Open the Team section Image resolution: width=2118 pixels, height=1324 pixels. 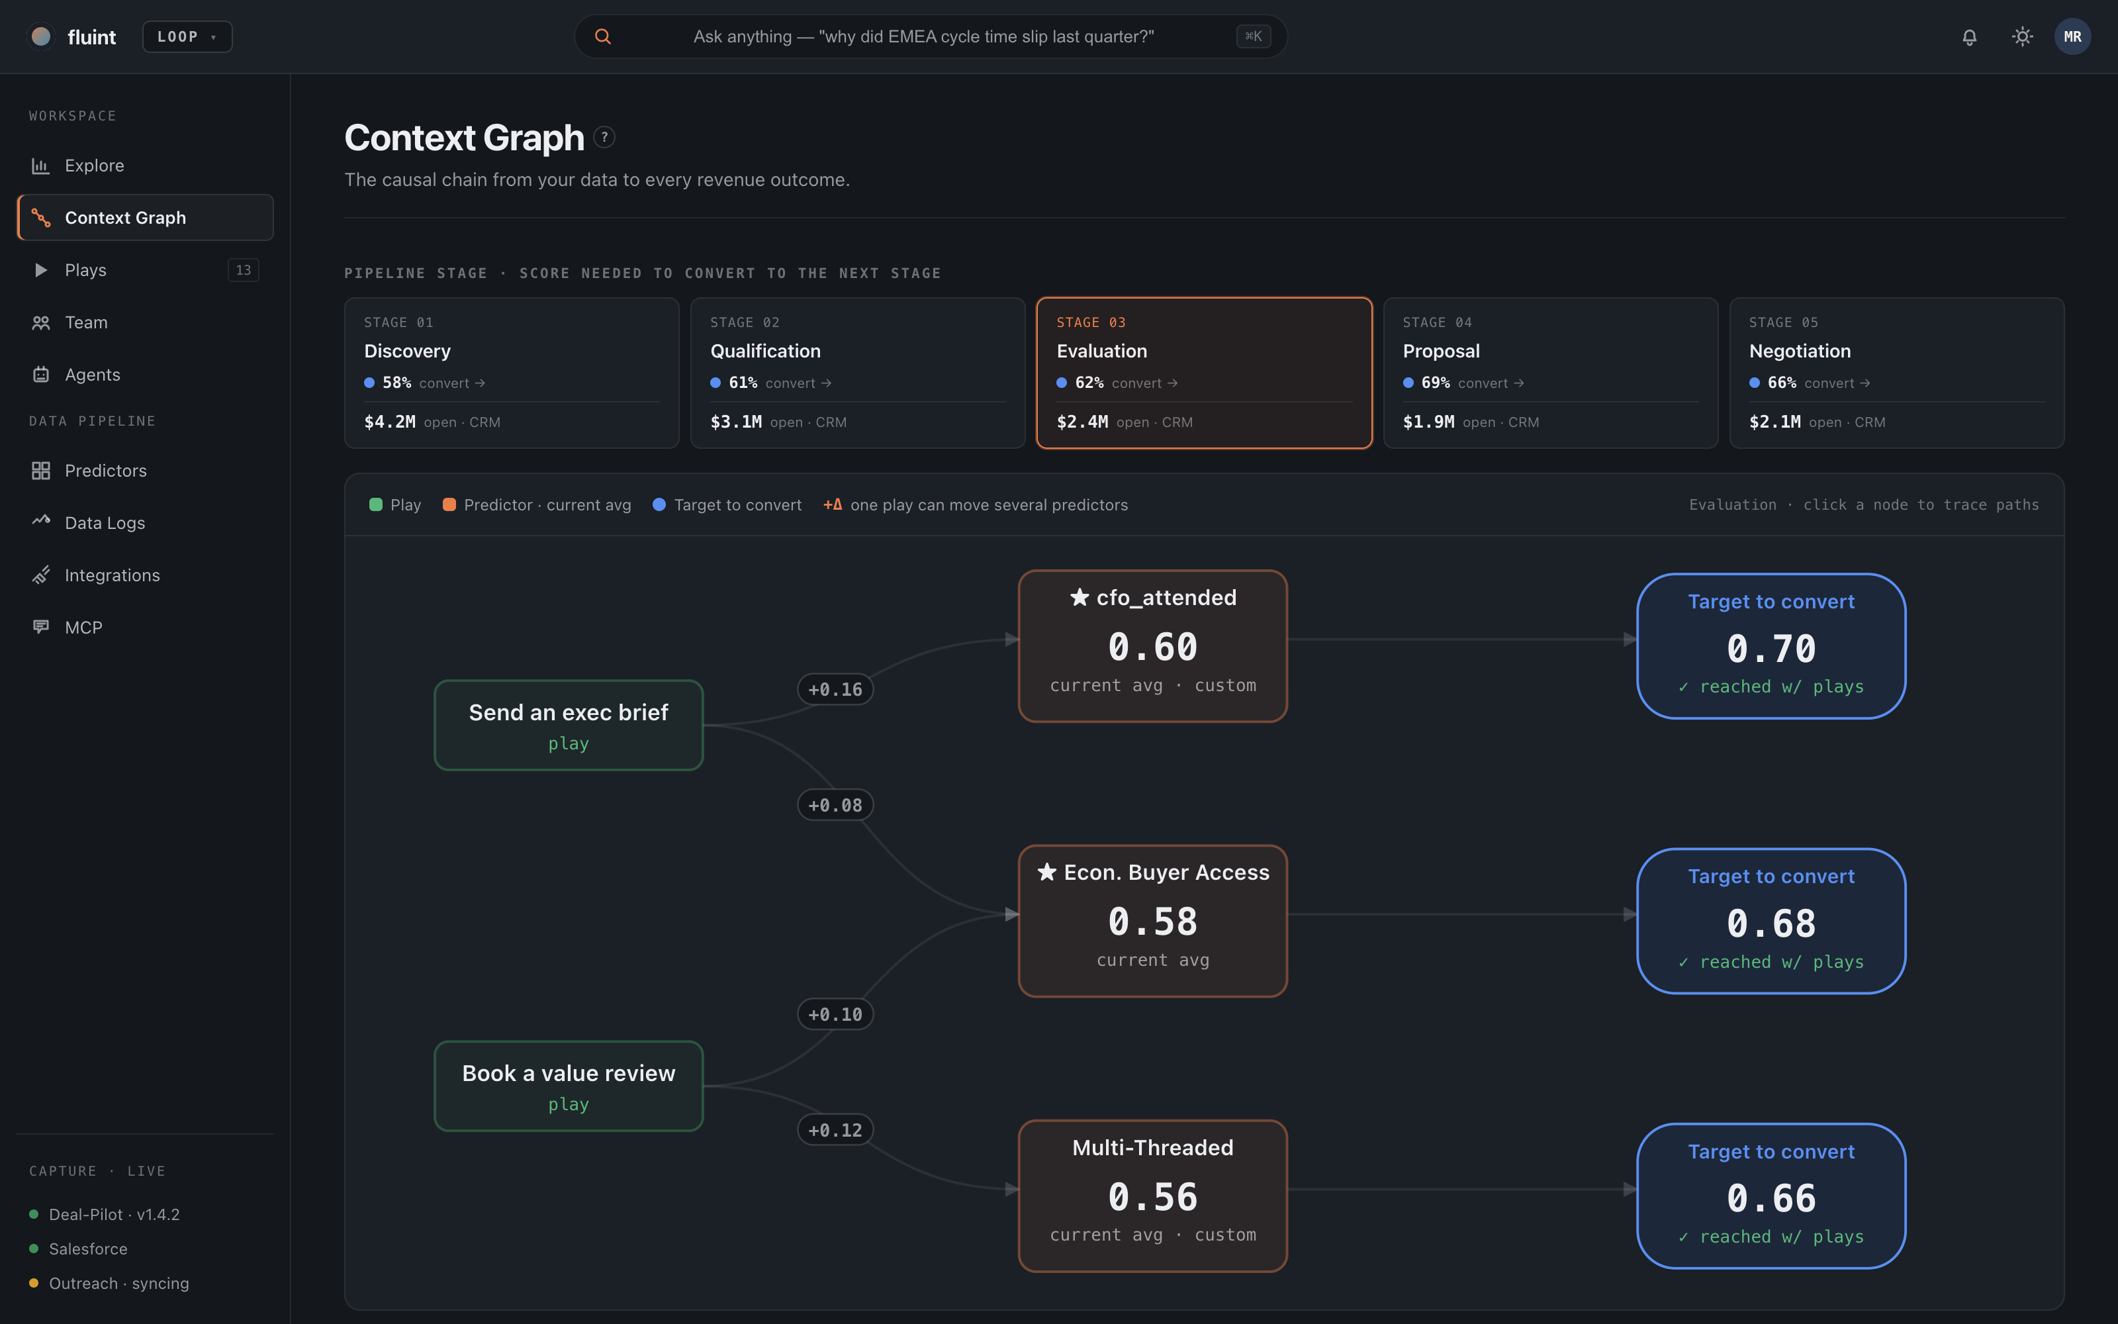tap(146, 322)
